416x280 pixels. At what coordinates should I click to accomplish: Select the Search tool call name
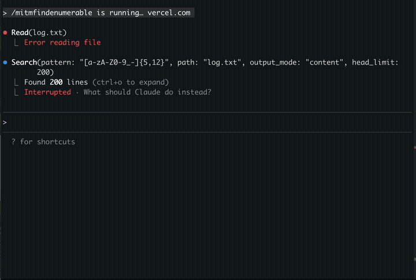[x=24, y=62]
